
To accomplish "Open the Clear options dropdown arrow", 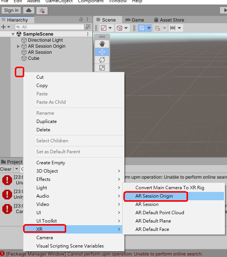I will point(17,169).
